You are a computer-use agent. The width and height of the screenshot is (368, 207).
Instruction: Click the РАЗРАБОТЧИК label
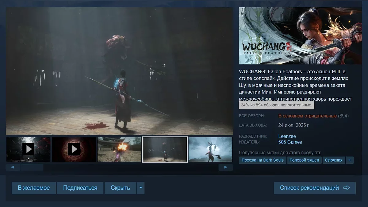click(253, 136)
